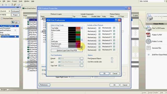Open help in PCB Print Preferences title bar
The width and height of the screenshot is (167, 94).
pos(116,20)
